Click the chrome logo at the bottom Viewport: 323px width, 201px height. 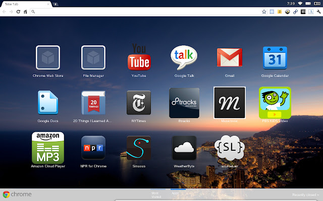coord(17,194)
